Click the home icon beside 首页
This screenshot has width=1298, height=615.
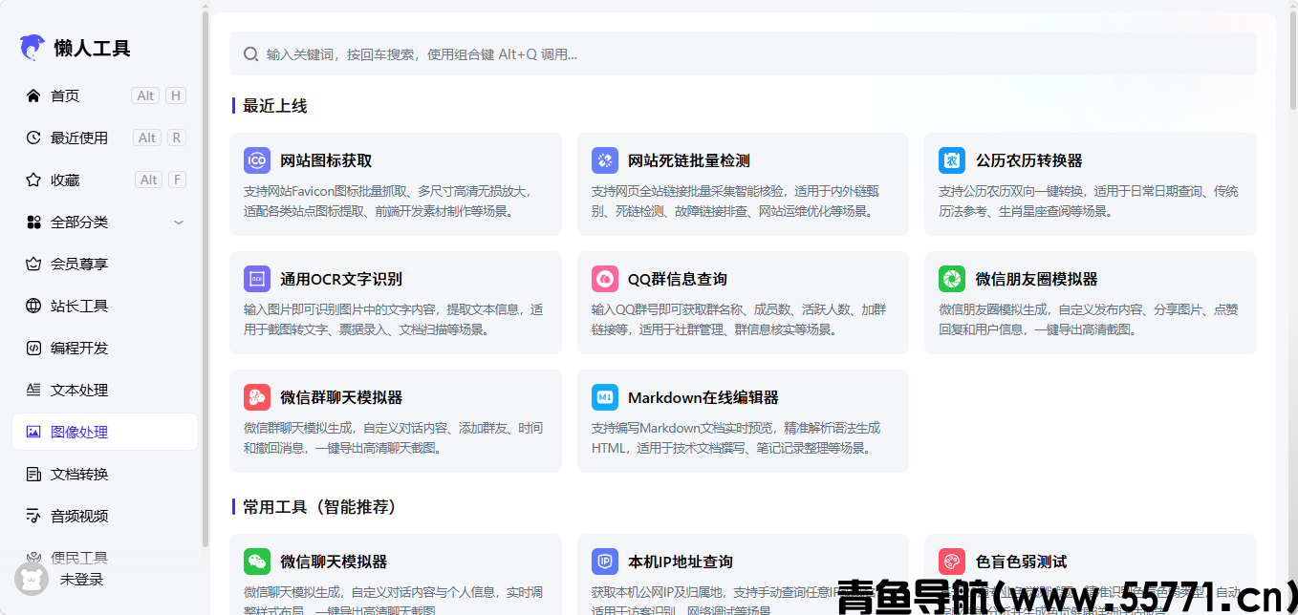point(33,95)
